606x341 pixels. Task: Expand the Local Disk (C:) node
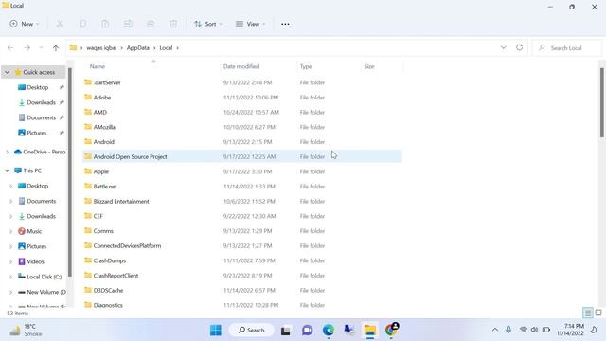click(x=10, y=277)
